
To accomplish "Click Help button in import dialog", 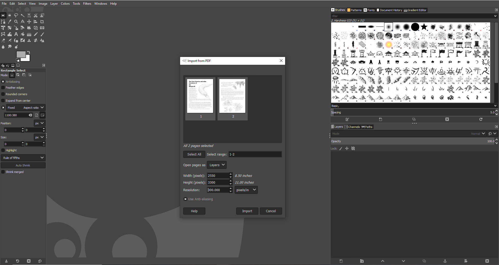I will coord(194,211).
